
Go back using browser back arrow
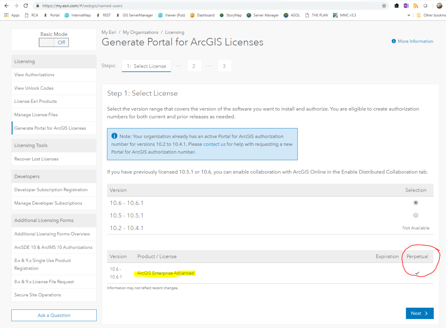click(x=6, y=6)
